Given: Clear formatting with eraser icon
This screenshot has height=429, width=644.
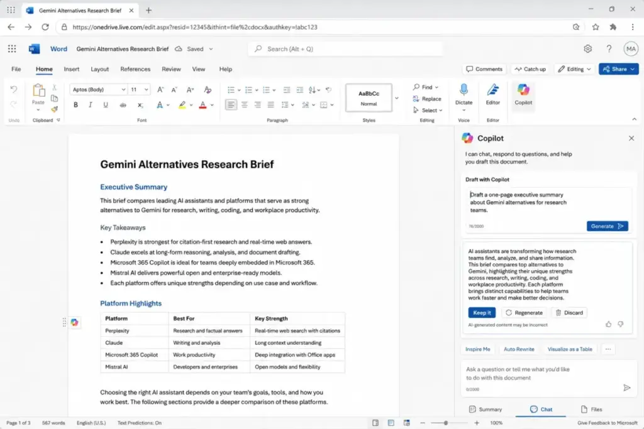Looking at the screenshot, I should (x=208, y=89).
